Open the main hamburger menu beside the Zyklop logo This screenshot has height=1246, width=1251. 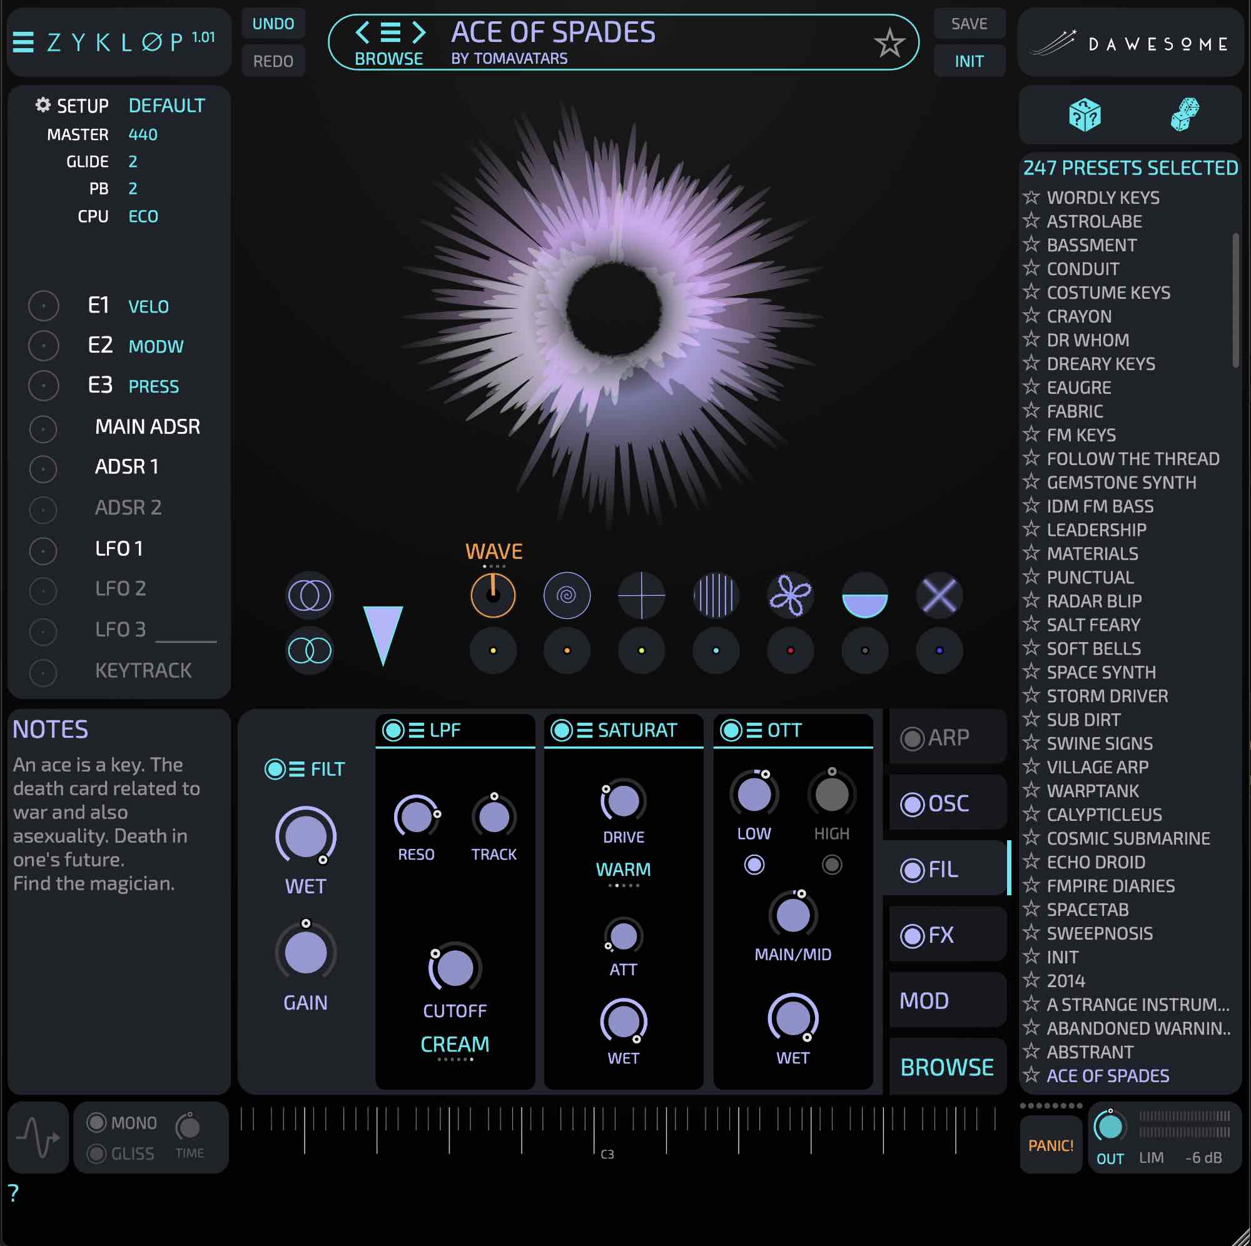click(23, 42)
